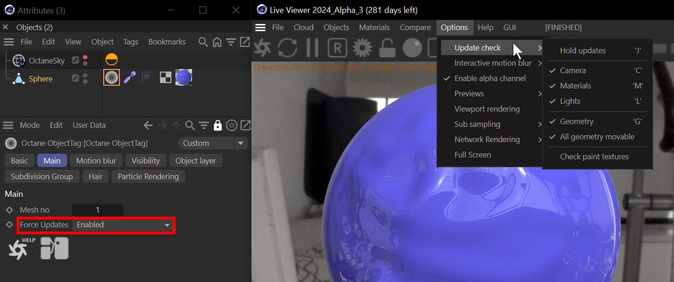
Task: Click the phong tag on Sphere
Action: pyautogui.click(x=147, y=77)
